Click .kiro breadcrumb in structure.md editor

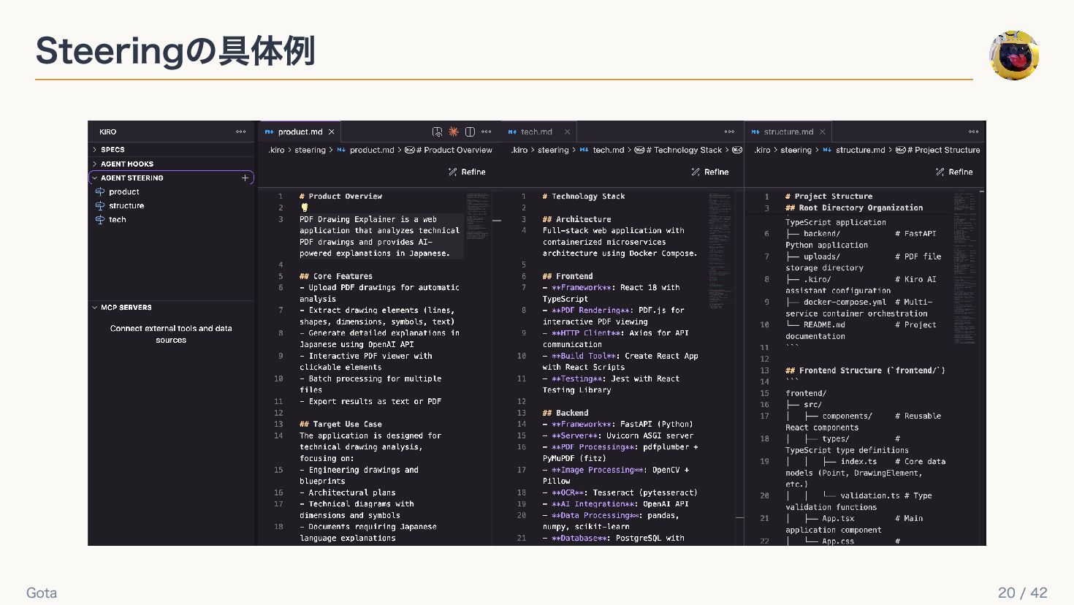[x=762, y=151]
